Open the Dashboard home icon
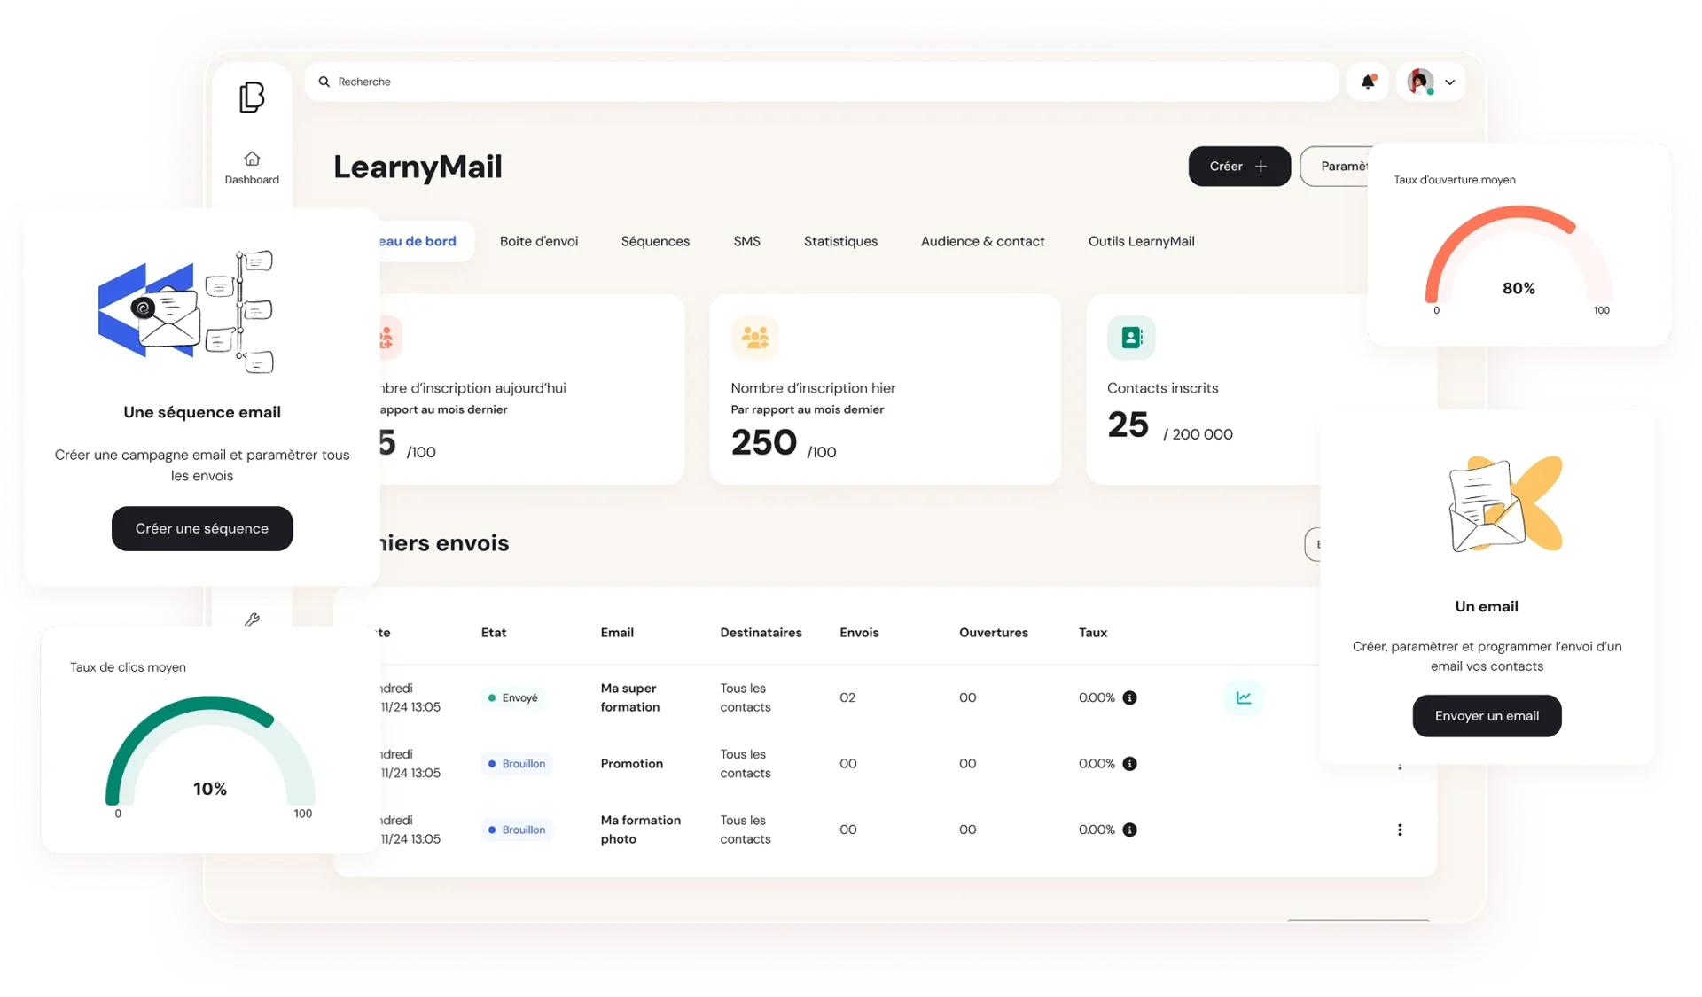 tap(252, 159)
